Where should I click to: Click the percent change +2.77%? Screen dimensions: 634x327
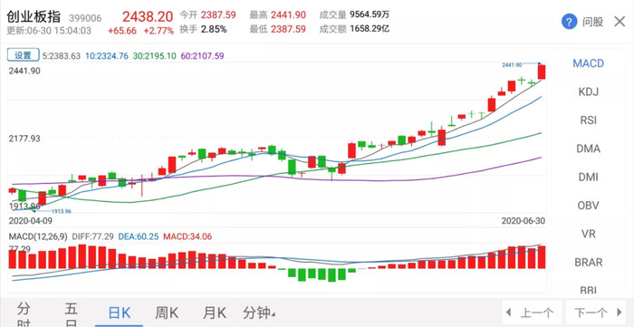[x=158, y=31]
